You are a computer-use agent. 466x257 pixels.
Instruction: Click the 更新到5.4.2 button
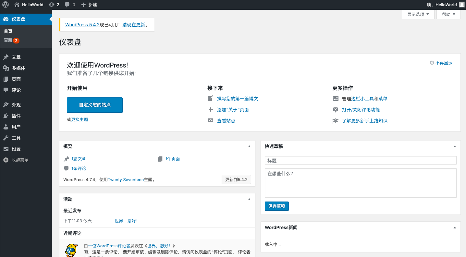(236, 179)
